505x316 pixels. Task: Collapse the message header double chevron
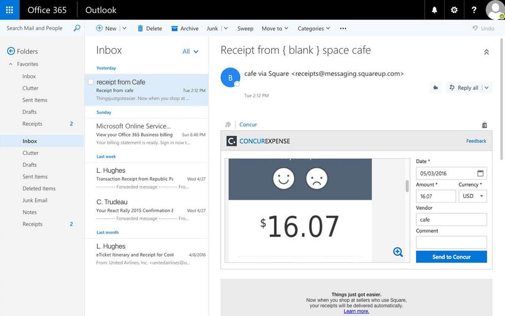(486, 52)
